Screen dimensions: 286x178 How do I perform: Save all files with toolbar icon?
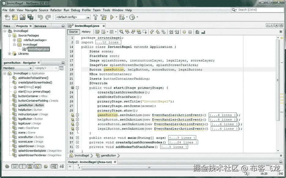[x=30, y=17]
